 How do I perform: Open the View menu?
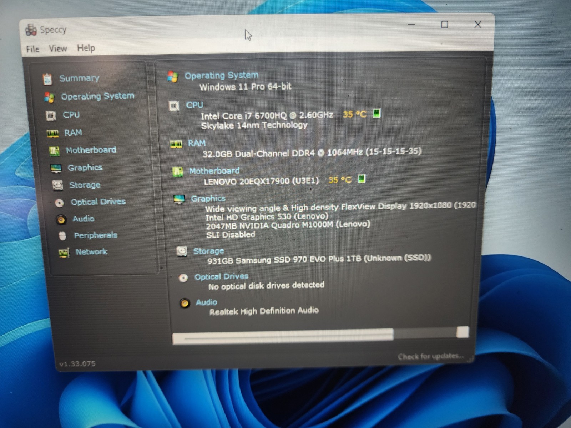(x=58, y=49)
